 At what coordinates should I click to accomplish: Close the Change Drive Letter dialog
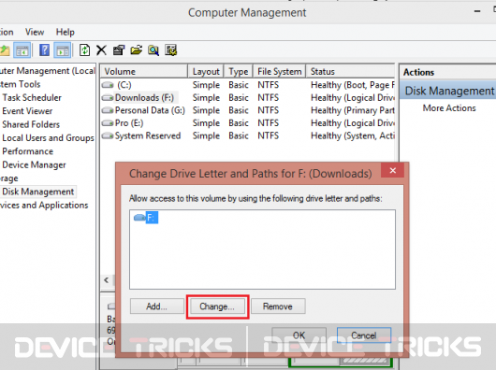point(392,170)
